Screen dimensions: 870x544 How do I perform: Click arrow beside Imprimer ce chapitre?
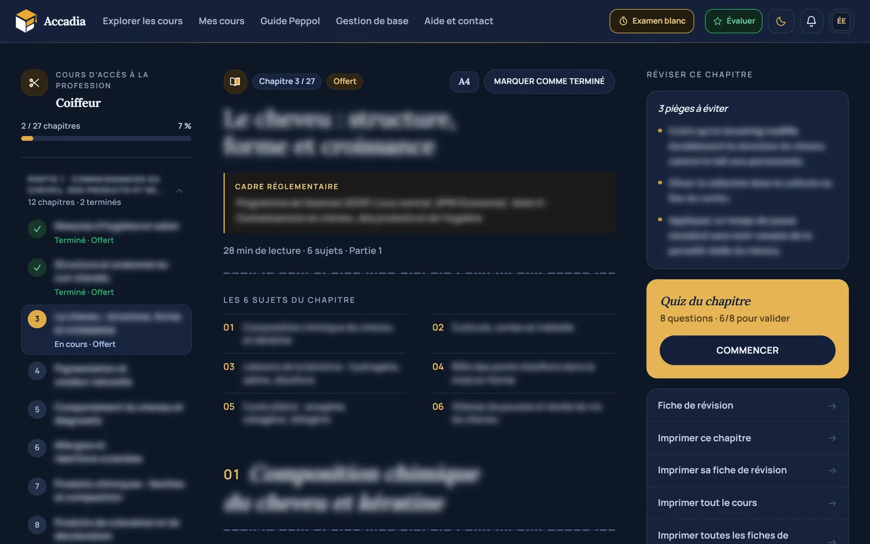(832, 438)
